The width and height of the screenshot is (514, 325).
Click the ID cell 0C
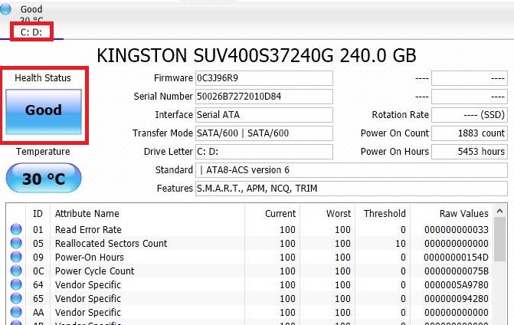tap(38, 271)
